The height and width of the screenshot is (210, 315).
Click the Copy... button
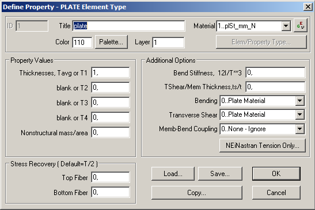(x=197, y=193)
